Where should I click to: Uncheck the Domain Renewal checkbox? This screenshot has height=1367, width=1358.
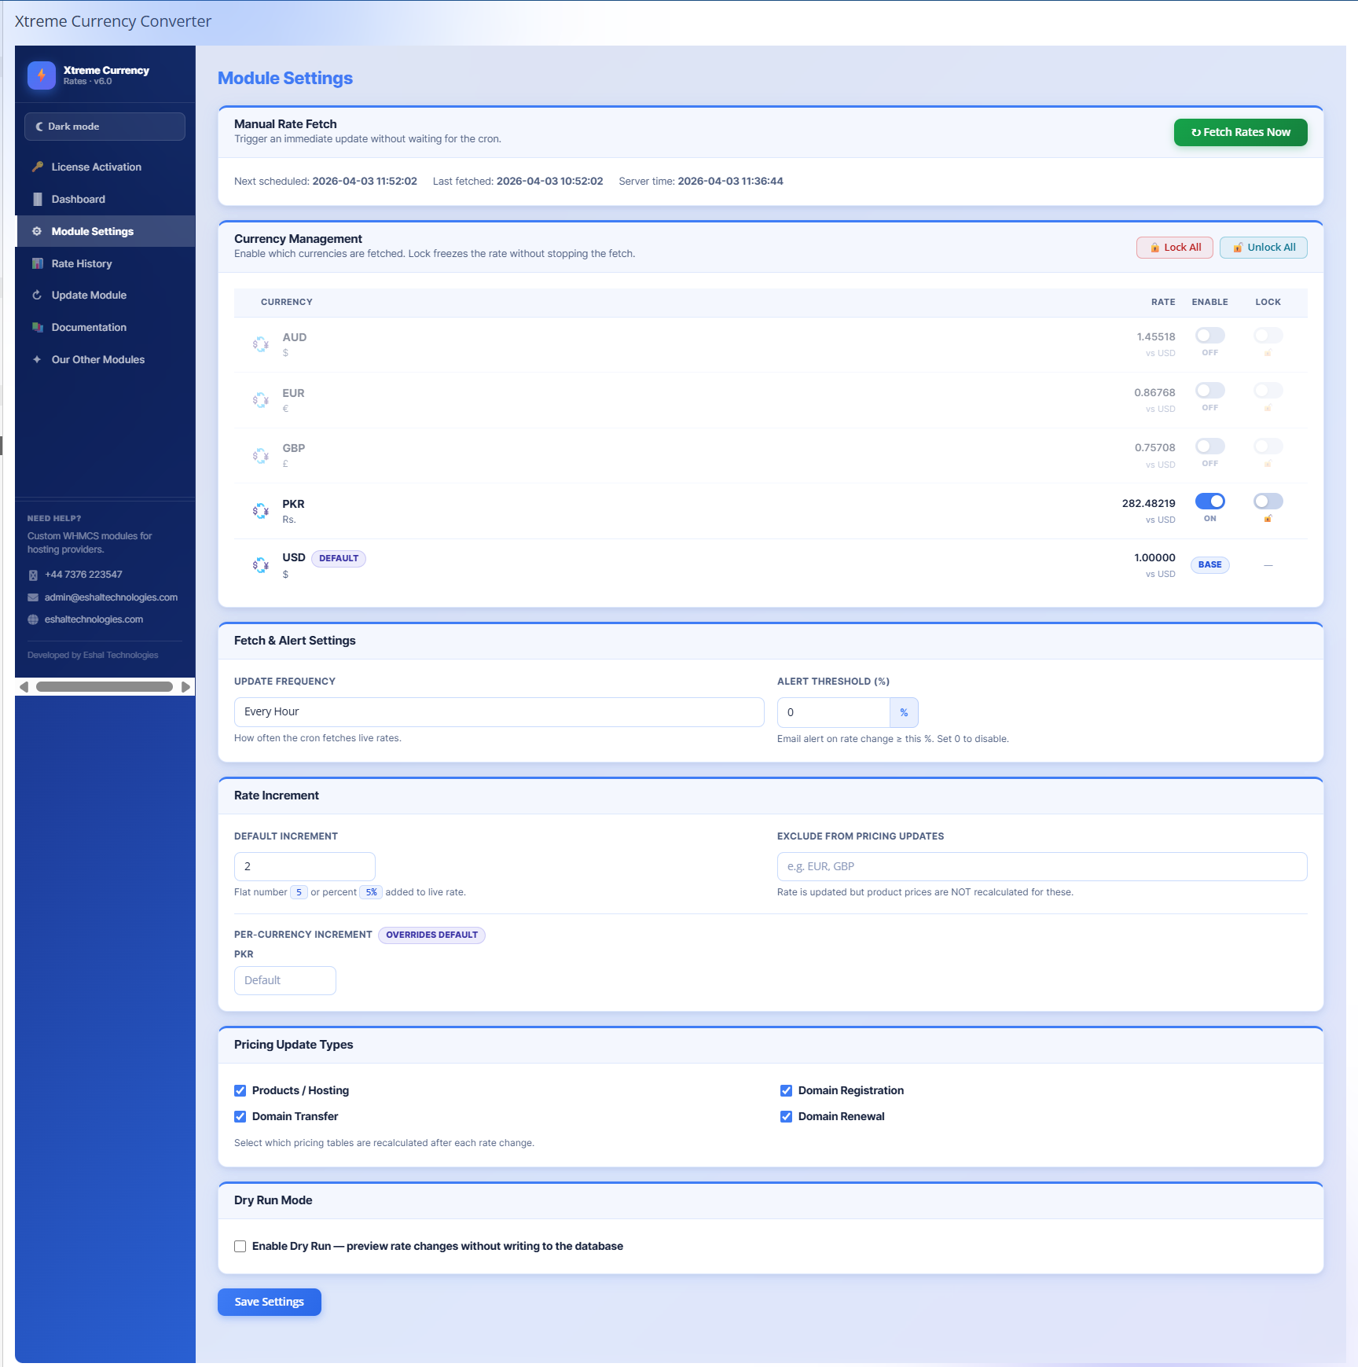coord(786,1116)
